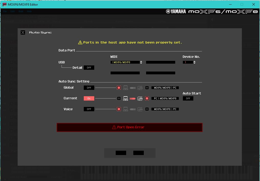Toggle the USB Detail Off button
This screenshot has height=181, width=260.
89,68
